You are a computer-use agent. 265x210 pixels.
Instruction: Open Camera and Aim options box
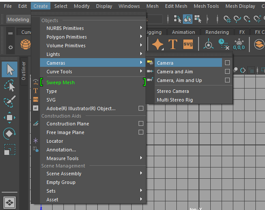pyautogui.click(x=227, y=72)
